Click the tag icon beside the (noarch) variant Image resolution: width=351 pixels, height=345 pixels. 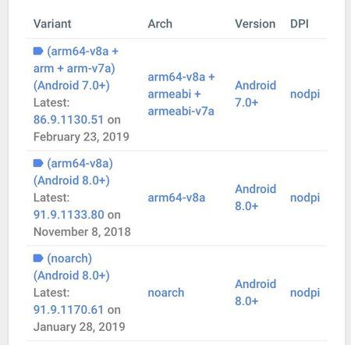tap(38, 258)
